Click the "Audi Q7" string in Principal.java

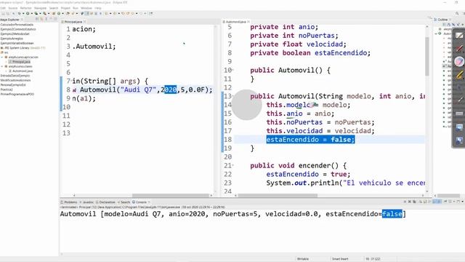[139, 90]
